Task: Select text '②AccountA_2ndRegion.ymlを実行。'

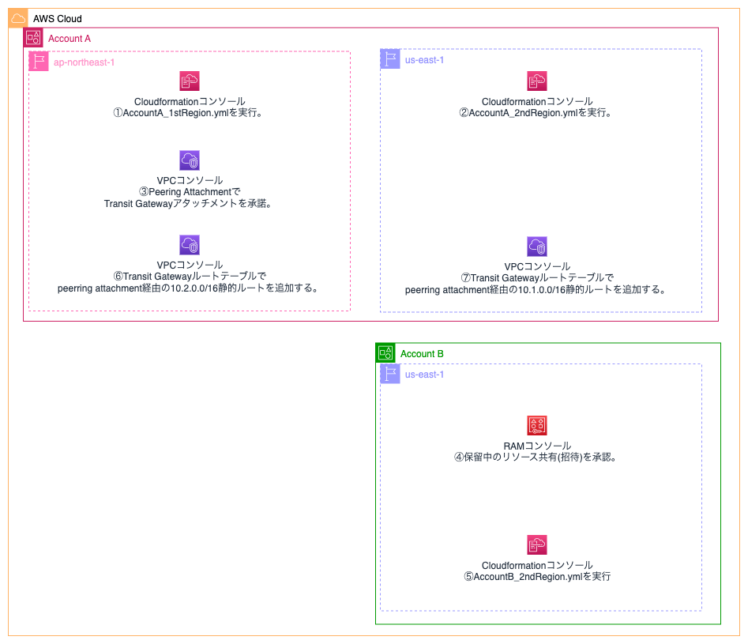Action: 536,113
